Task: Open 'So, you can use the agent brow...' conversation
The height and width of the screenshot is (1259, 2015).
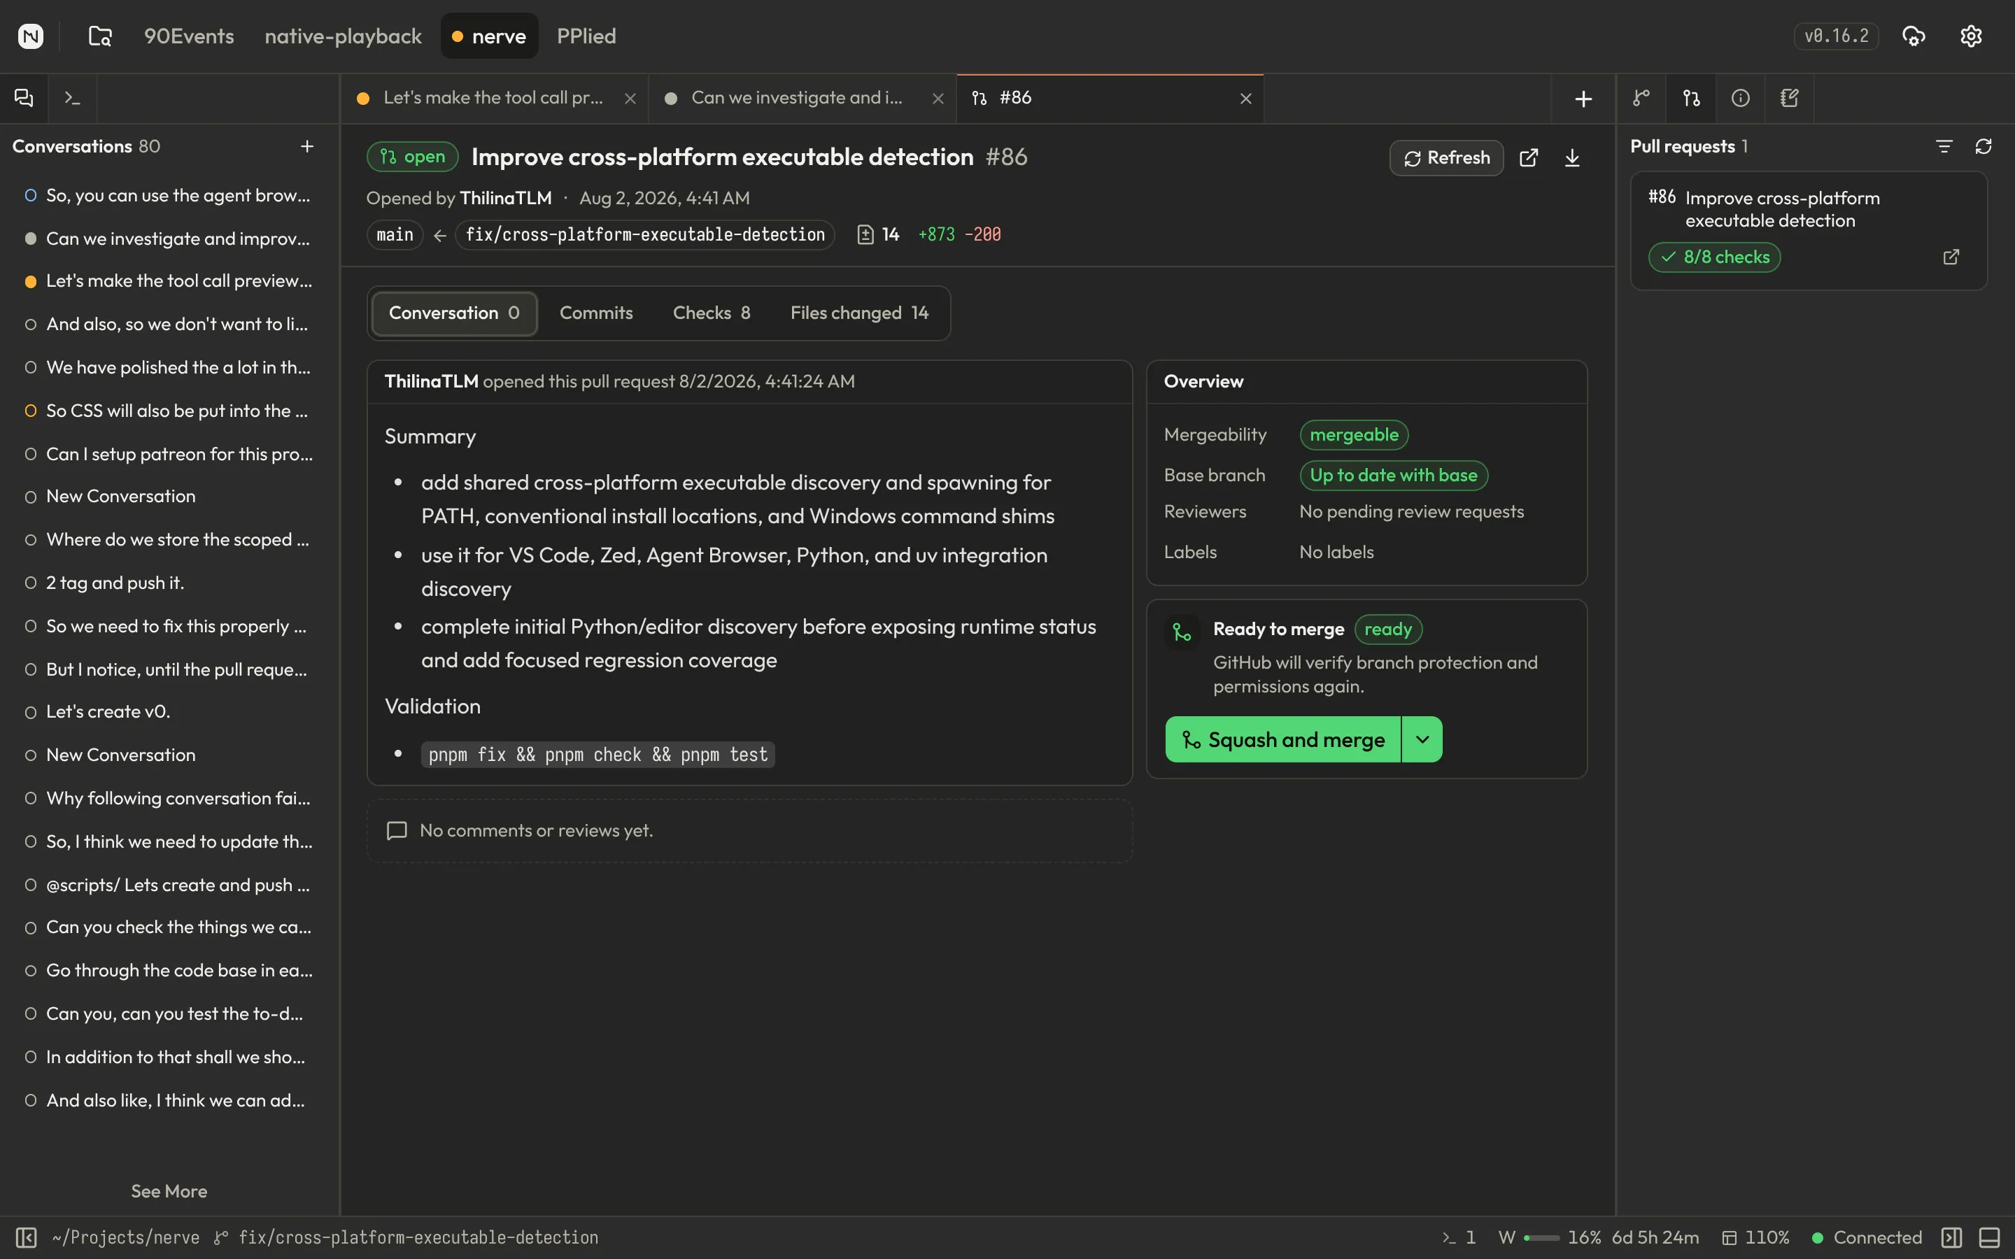Action: click(x=169, y=196)
